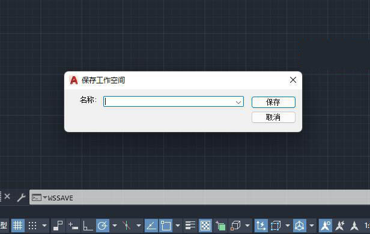The image size is (370, 234).
Task: Open command line customize wrench
Action: pyautogui.click(x=21, y=197)
